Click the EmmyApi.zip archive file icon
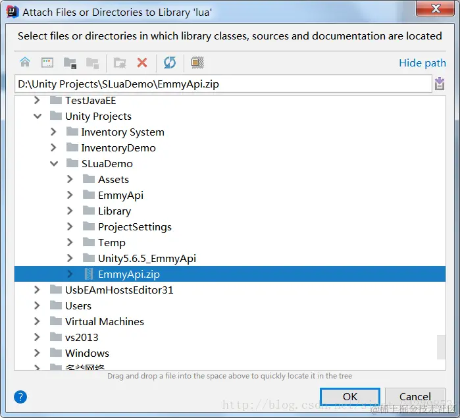The height and width of the screenshot is (418, 460). point(89,274)
